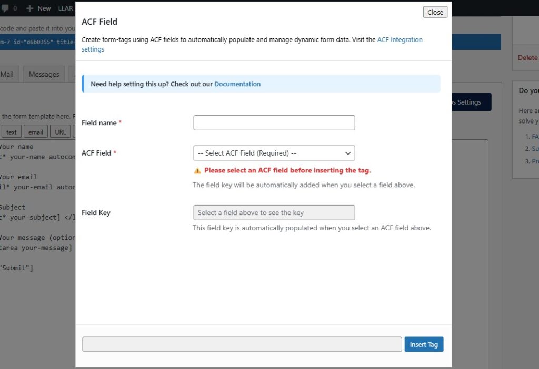Open the ACF Integration settings link
This screenshot has height=369, width=539.
(x=400, y=39)
